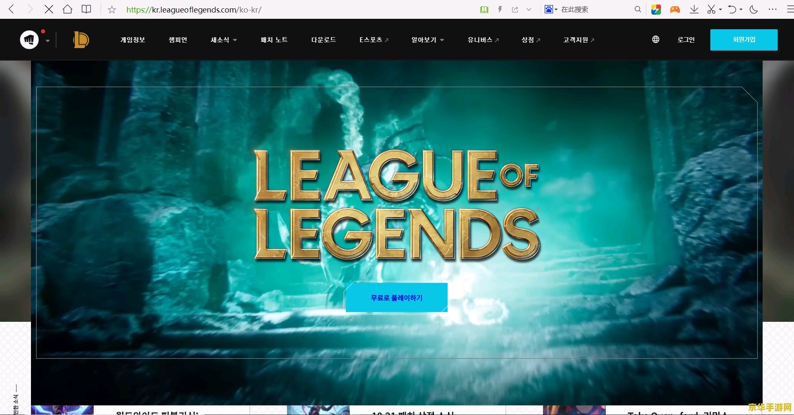794x415 pixels.
Task: Click the browser forward arrow
Action: (x=30, y=9)
